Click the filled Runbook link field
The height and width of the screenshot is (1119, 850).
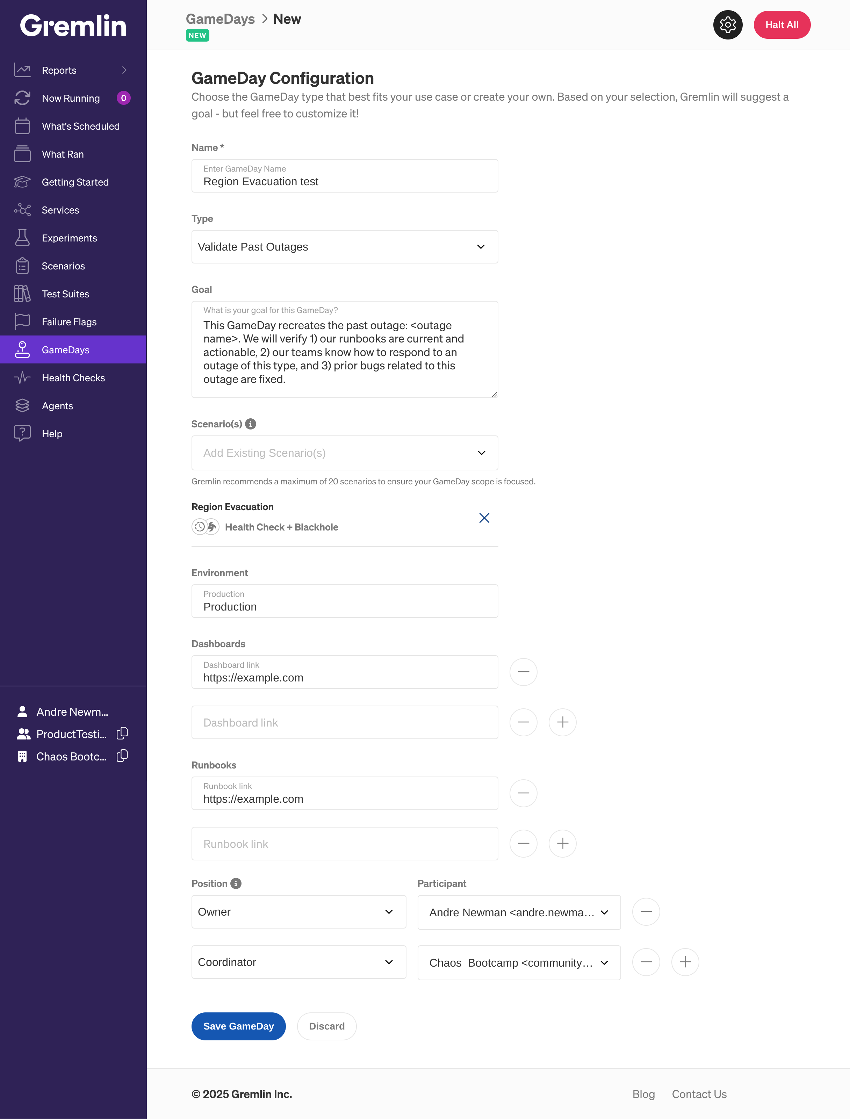345,793
